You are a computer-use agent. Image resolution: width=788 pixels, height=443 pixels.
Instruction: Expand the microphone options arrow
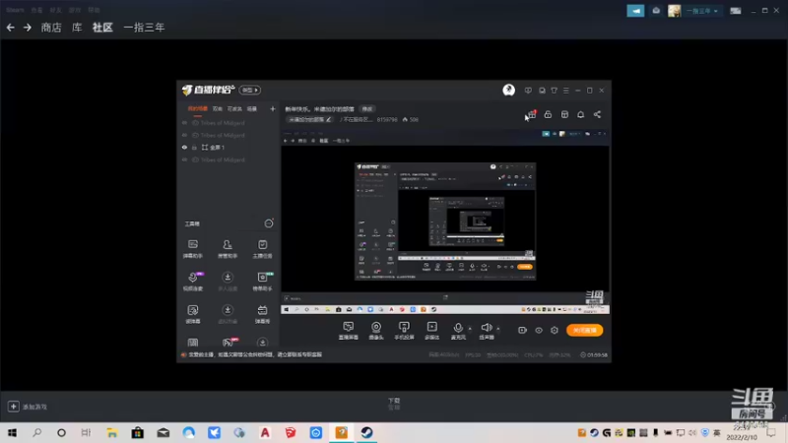click(470, 329)
